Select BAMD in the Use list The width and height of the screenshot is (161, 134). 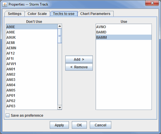(x=124, y=32)
